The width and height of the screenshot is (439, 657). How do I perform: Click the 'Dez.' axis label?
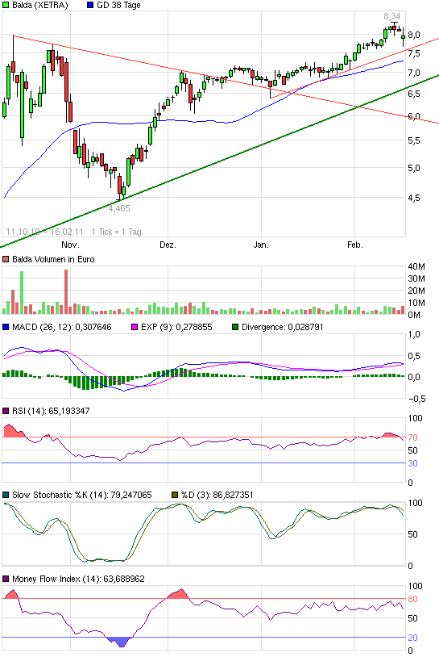168,245
